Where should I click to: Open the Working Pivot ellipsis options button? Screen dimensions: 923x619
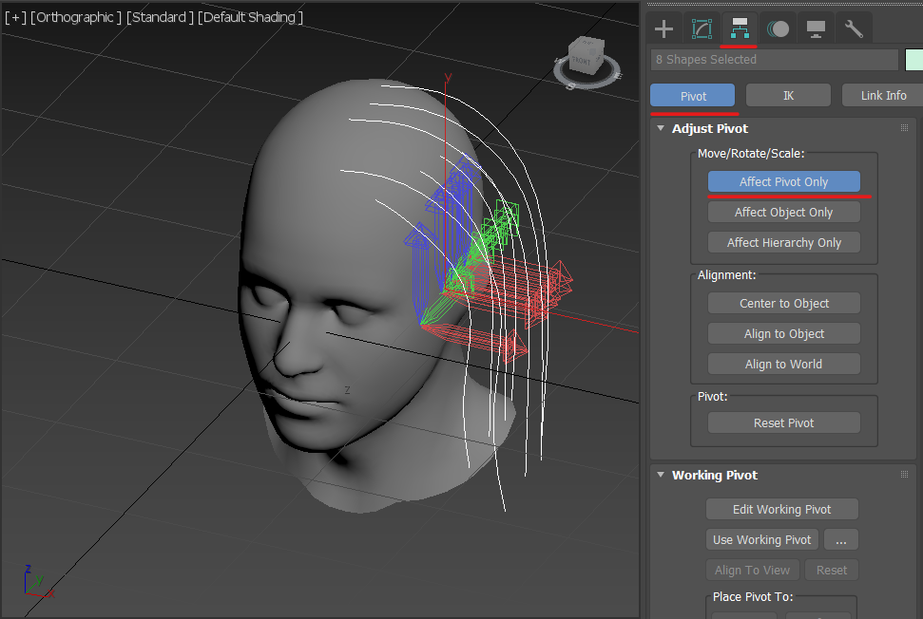[840, 539]
